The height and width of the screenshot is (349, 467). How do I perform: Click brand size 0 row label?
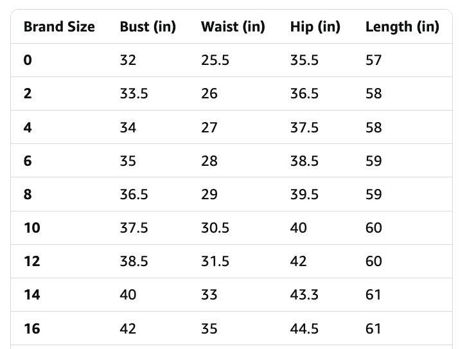(28, 60)
